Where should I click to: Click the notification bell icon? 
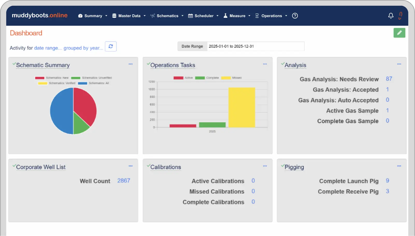click(x=391, y=16)
